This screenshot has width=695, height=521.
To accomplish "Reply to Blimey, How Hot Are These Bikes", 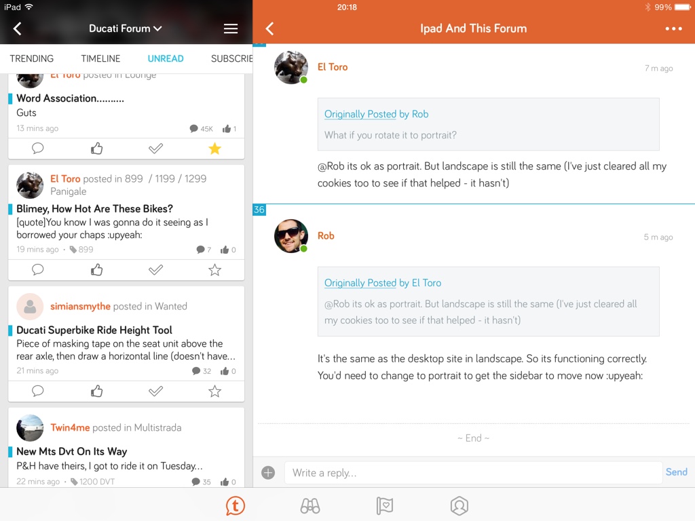I will pos(38,270).
